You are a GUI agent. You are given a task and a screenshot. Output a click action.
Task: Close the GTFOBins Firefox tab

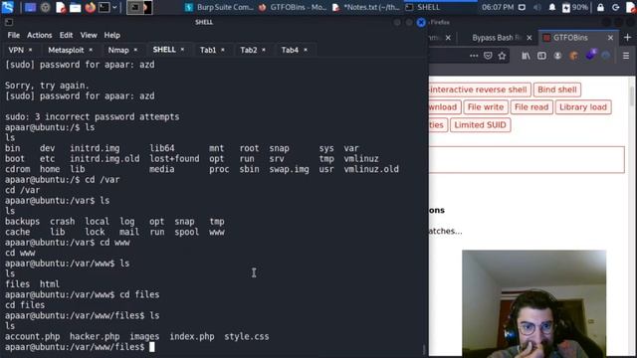[x=610, y=38]
